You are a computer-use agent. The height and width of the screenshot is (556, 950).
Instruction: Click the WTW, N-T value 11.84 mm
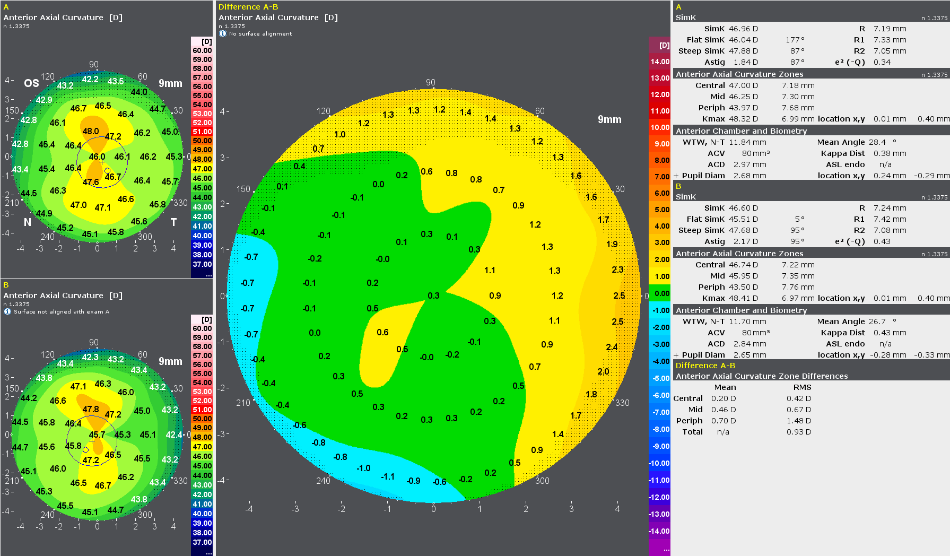point(747,142)
